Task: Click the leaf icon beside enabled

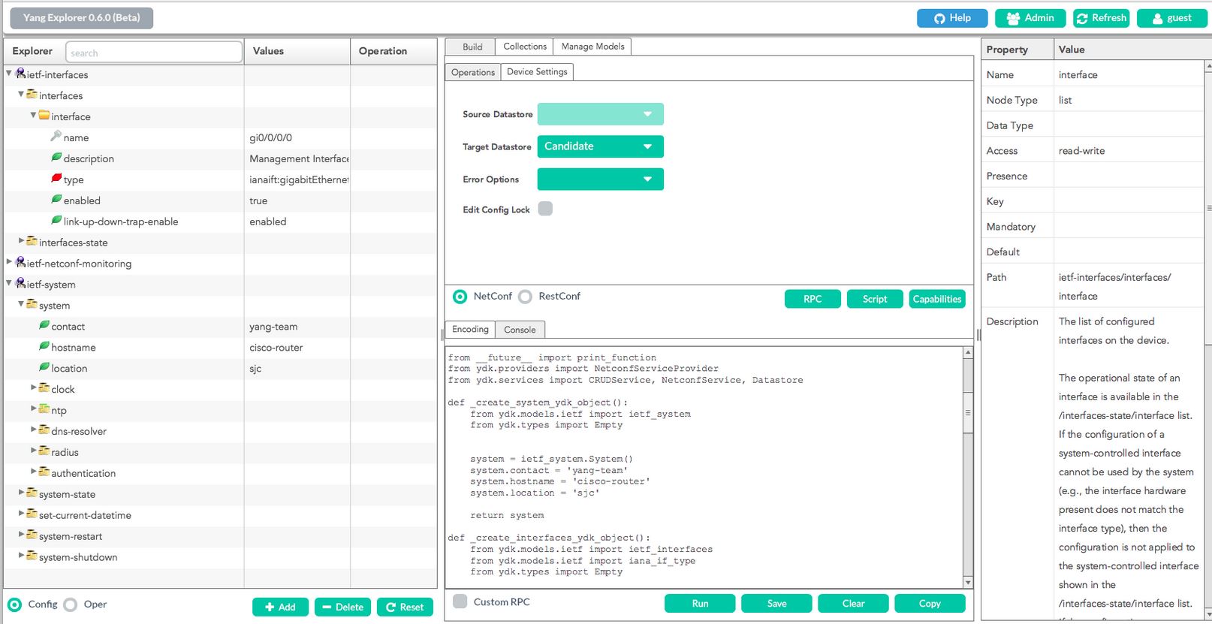Action: pos(56,200)
